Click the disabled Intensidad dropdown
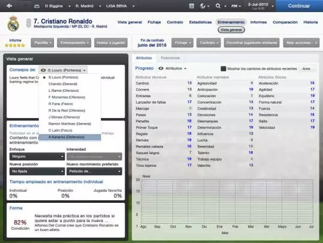The image size is (323, 243). point(94,157)
